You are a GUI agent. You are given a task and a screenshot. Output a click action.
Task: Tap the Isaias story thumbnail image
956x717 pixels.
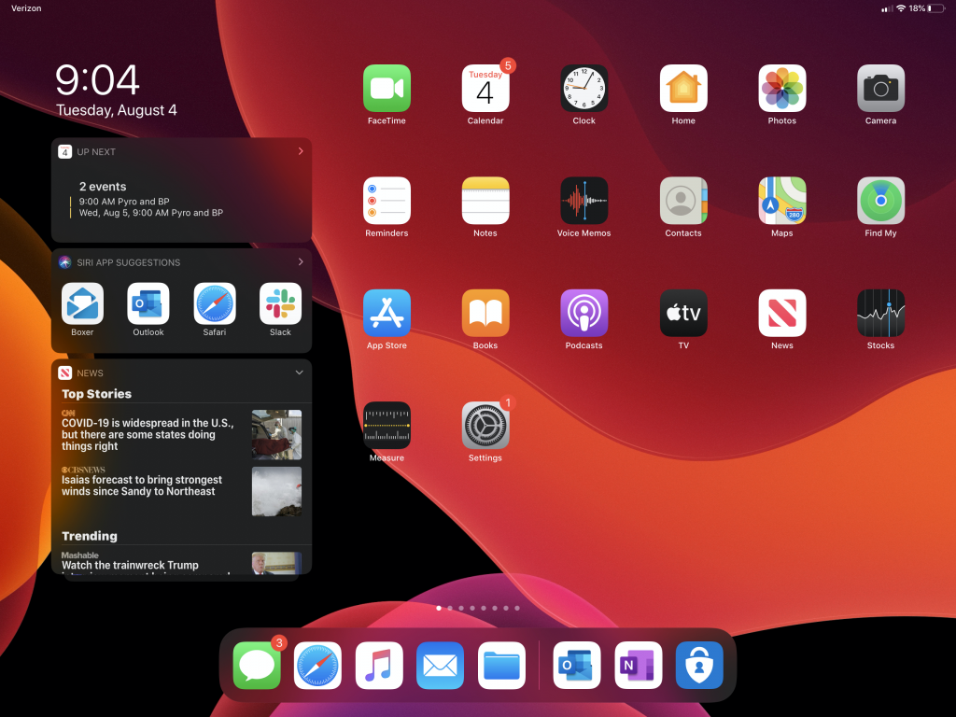tap(276, 492)
